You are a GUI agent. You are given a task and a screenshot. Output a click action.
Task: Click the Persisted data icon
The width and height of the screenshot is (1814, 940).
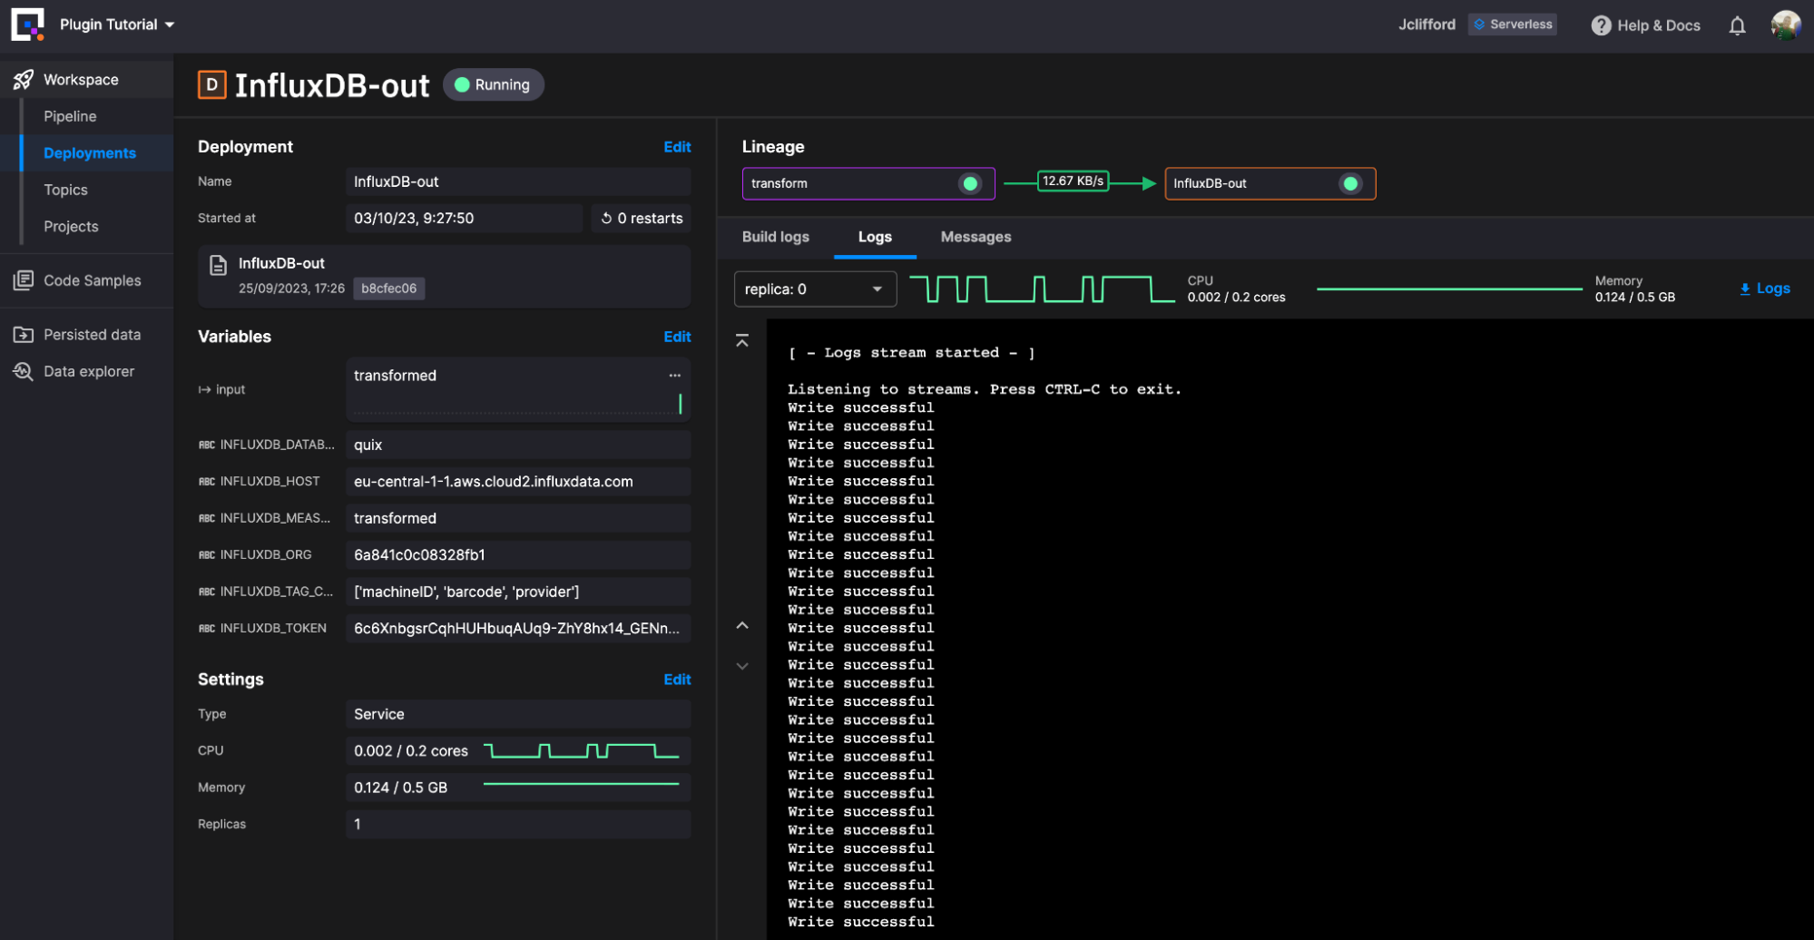[24, 335]
